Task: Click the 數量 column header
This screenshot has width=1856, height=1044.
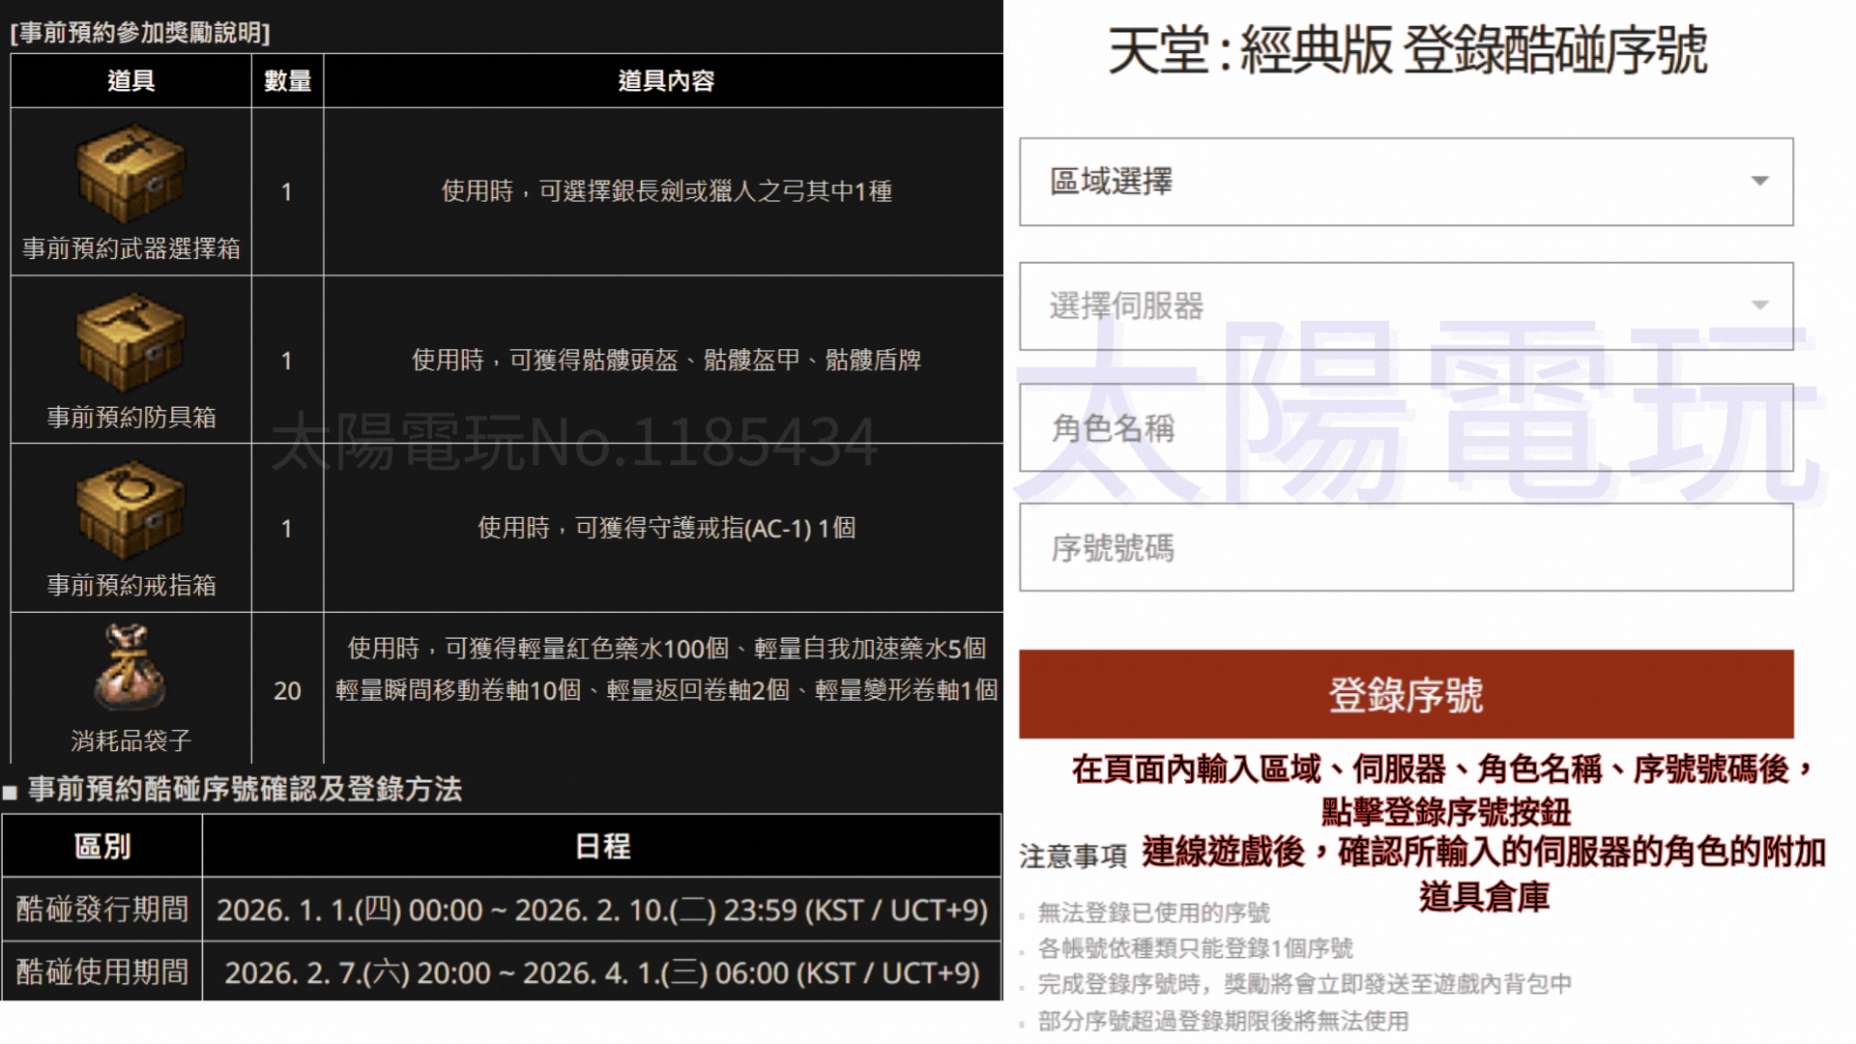Action: tap(287, 81)
